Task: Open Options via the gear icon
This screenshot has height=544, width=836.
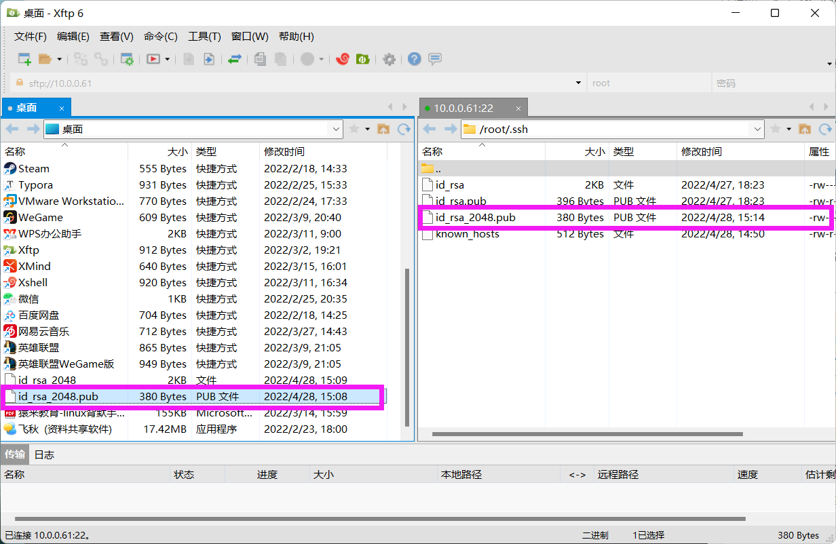Action: tap(389, 59)
